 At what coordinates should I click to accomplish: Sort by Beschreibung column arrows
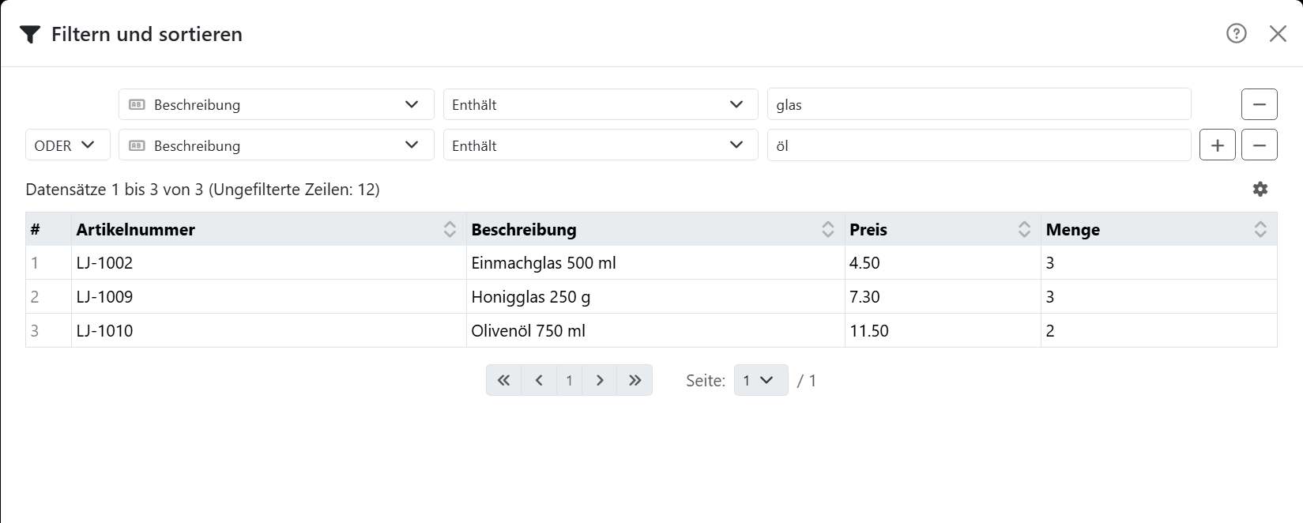point(828,229)
